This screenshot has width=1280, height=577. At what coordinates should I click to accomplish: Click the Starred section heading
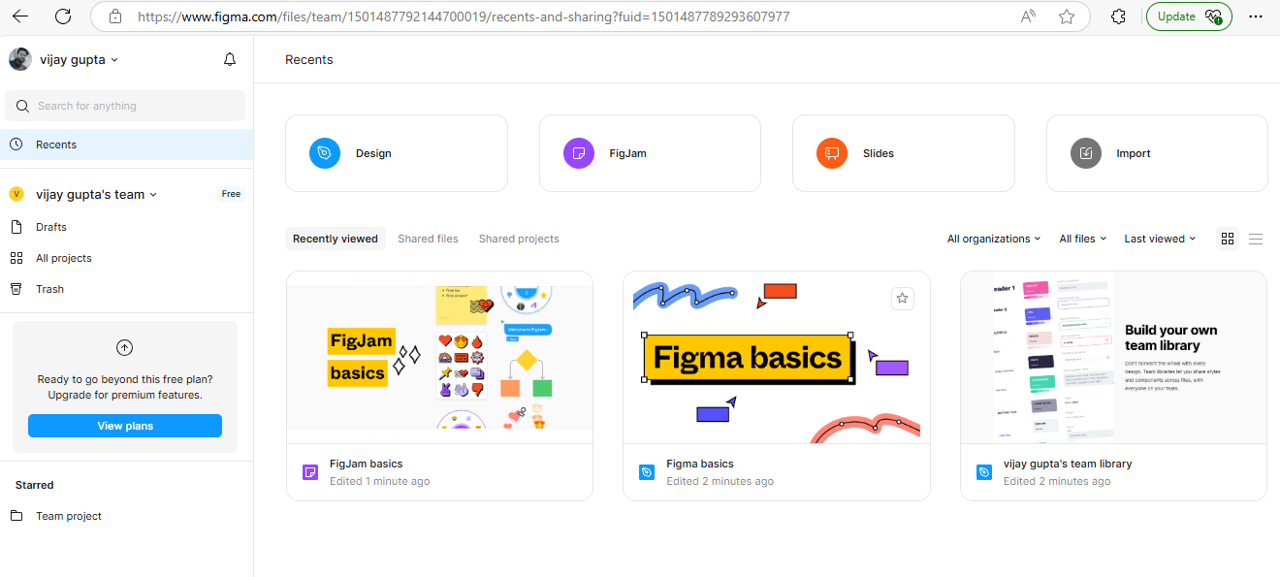click(x=35, y=485)
